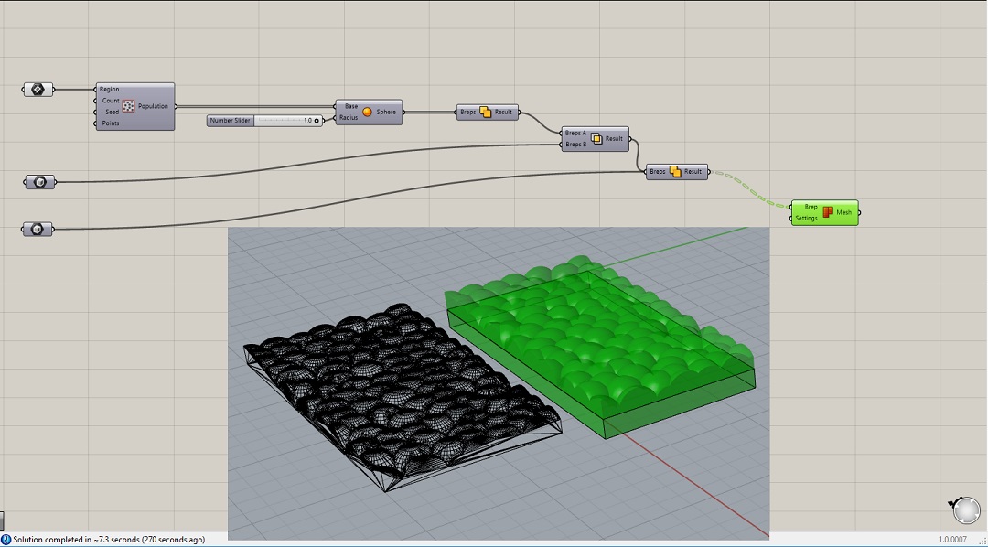This screenshot has height=547, width=988.
Task: Click the Seed input on Population
Action: tap(113, 112)
